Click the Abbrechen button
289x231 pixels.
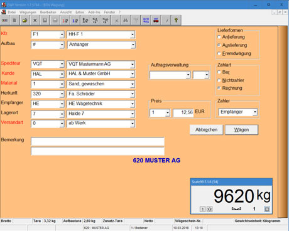click(x=206, y=130)
